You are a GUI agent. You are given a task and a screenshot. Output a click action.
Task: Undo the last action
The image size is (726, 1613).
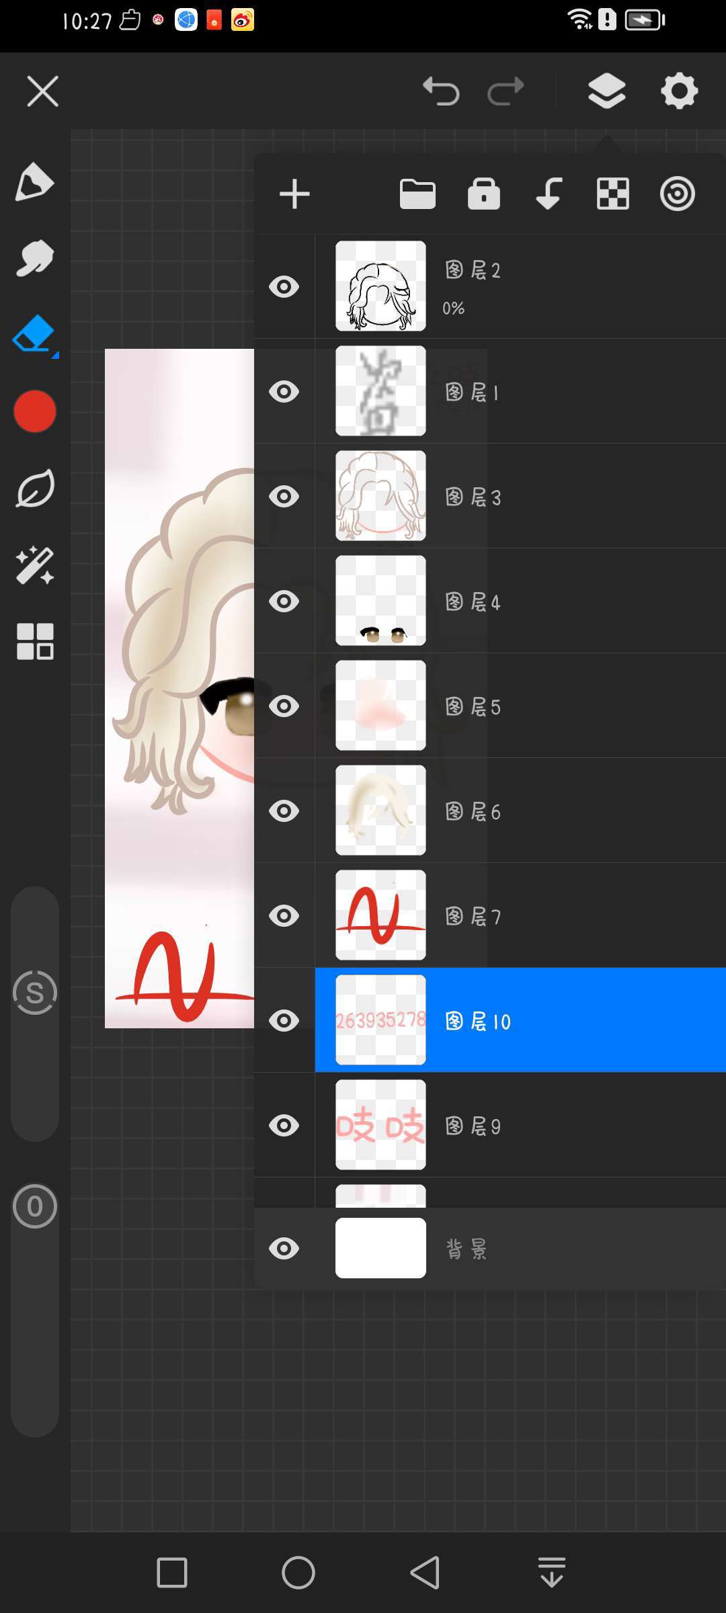click(441, 91)
